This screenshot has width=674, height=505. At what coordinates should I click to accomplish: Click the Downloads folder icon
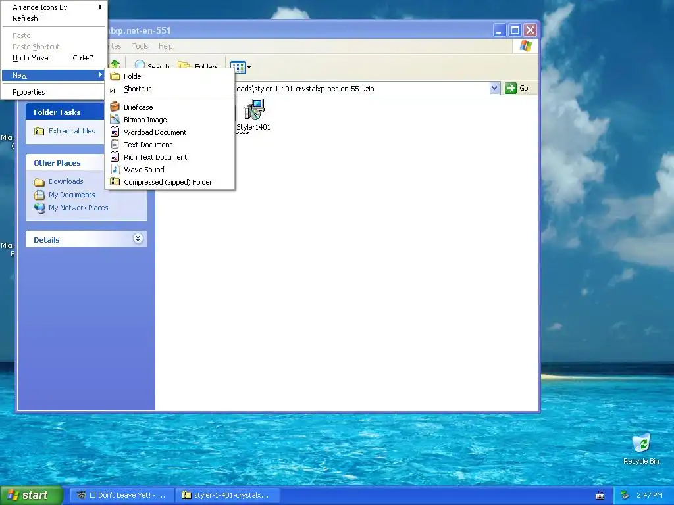tap(39, 182)
